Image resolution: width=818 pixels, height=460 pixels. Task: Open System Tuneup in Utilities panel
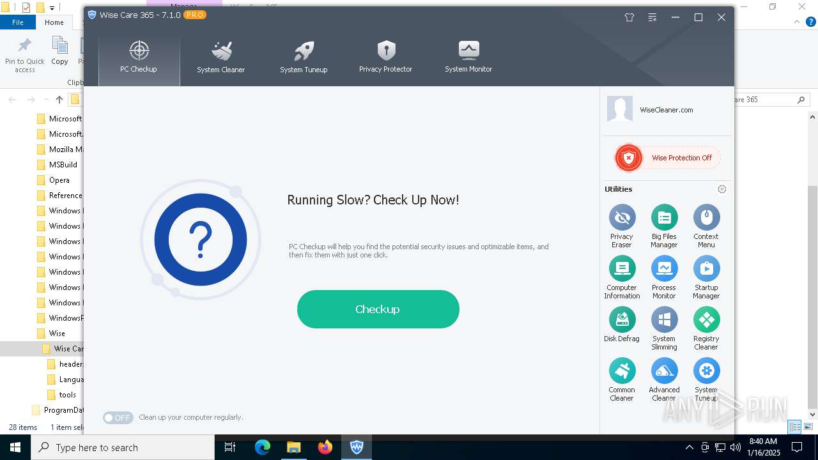coord(706,379)
